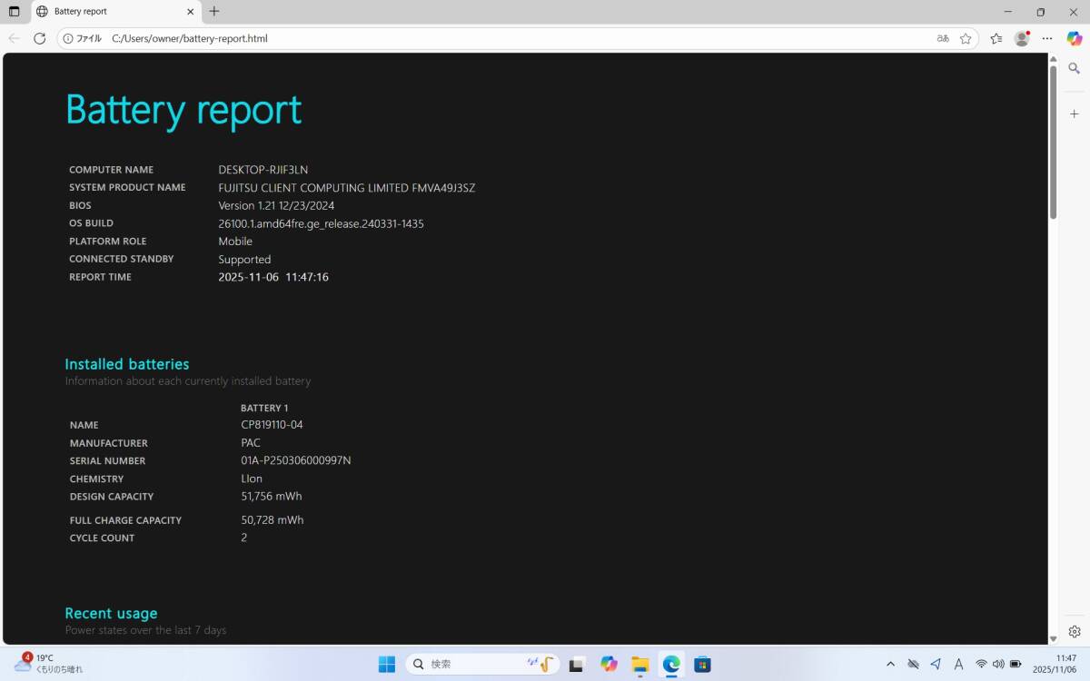This screenshot has height=681, width=1090.
Task: Open the Wi-Fi network tray icon
Action: coord(982,664)
